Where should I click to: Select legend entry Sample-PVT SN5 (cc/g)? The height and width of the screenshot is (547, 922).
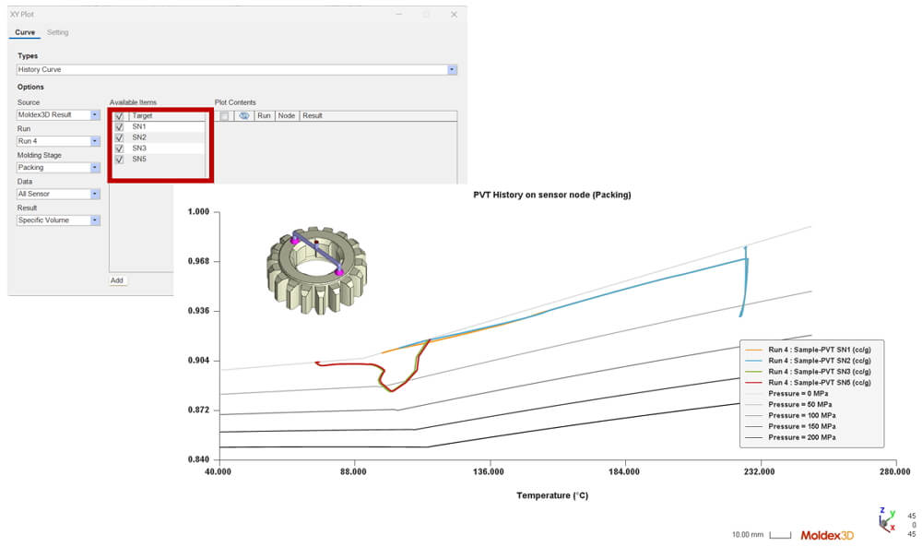tap(819, 382)
